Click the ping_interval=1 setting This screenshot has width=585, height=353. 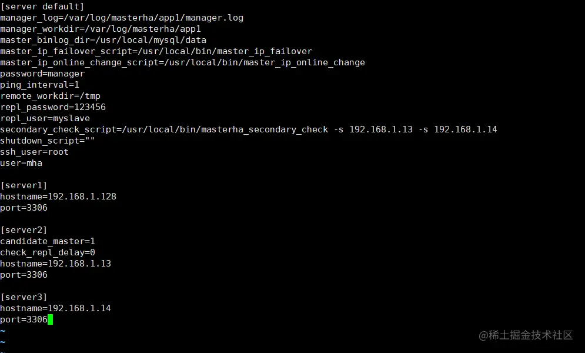click(x=39, y=85)
